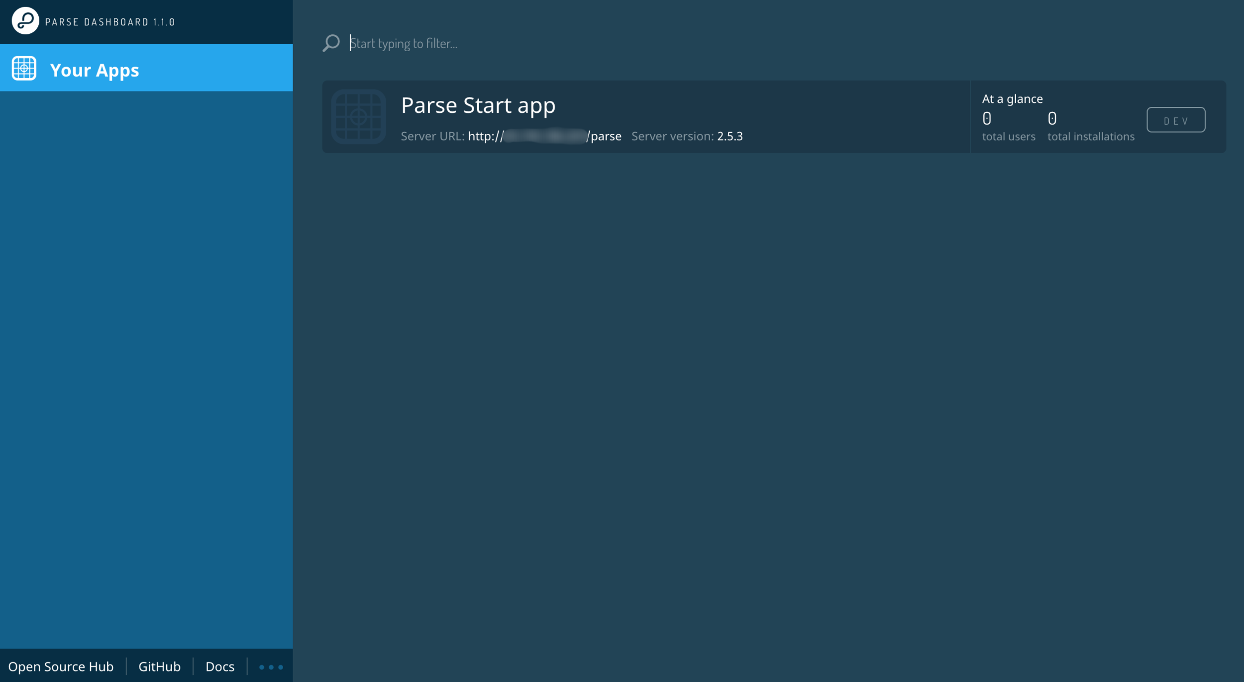The height and width of the screenshot is (682, 1244).
Task: Click the DEV badge on the app card
Action: [1176, 120]
